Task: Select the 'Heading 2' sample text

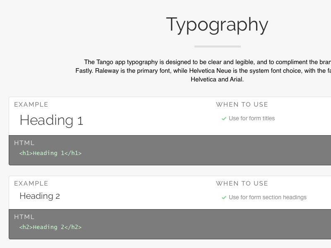Action: [40, 196]
